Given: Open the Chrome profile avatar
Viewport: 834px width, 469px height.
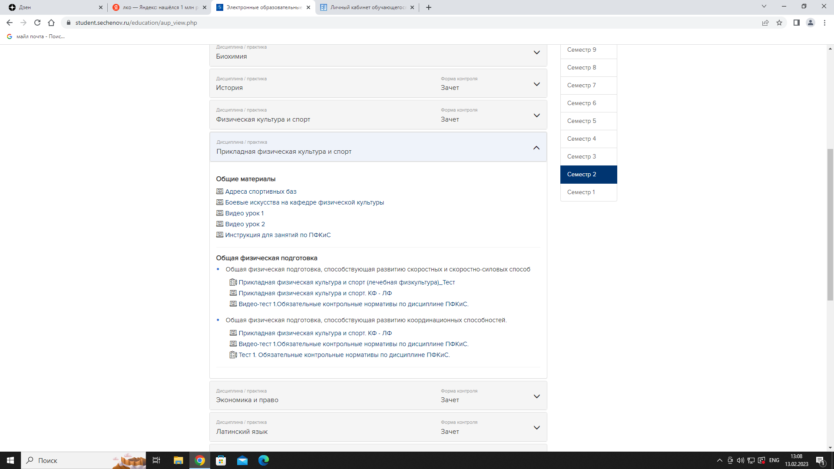Looking at the screenshot, I should click(811, 23).
